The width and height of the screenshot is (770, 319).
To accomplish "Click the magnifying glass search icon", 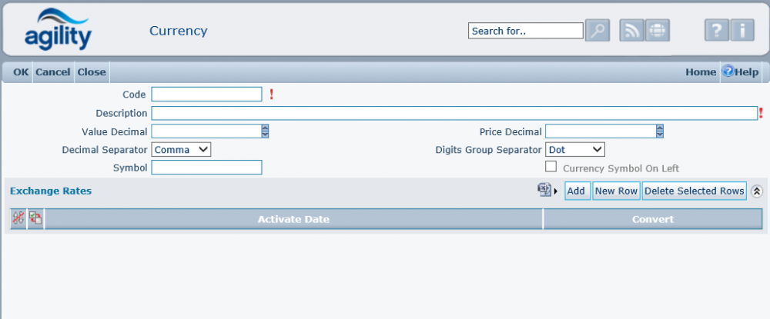I will pos(598,31).
